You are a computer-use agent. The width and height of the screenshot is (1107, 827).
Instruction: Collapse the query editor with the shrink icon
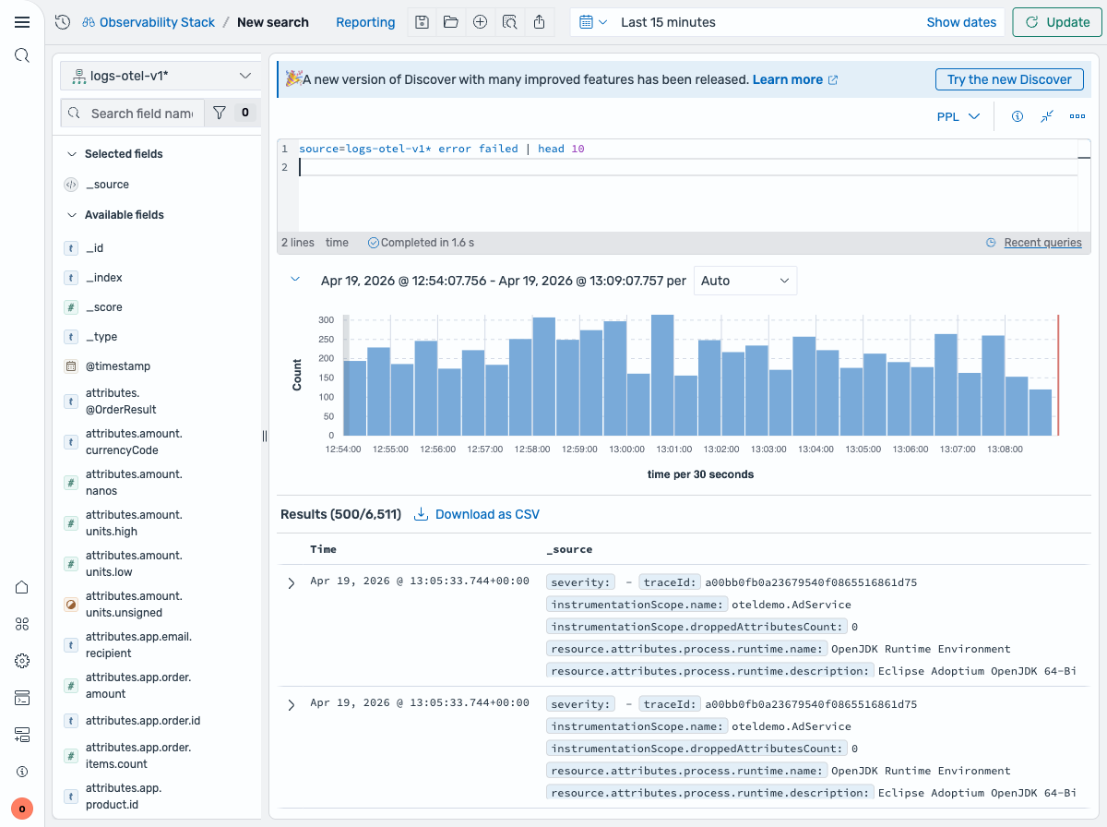click(1047, 116)
